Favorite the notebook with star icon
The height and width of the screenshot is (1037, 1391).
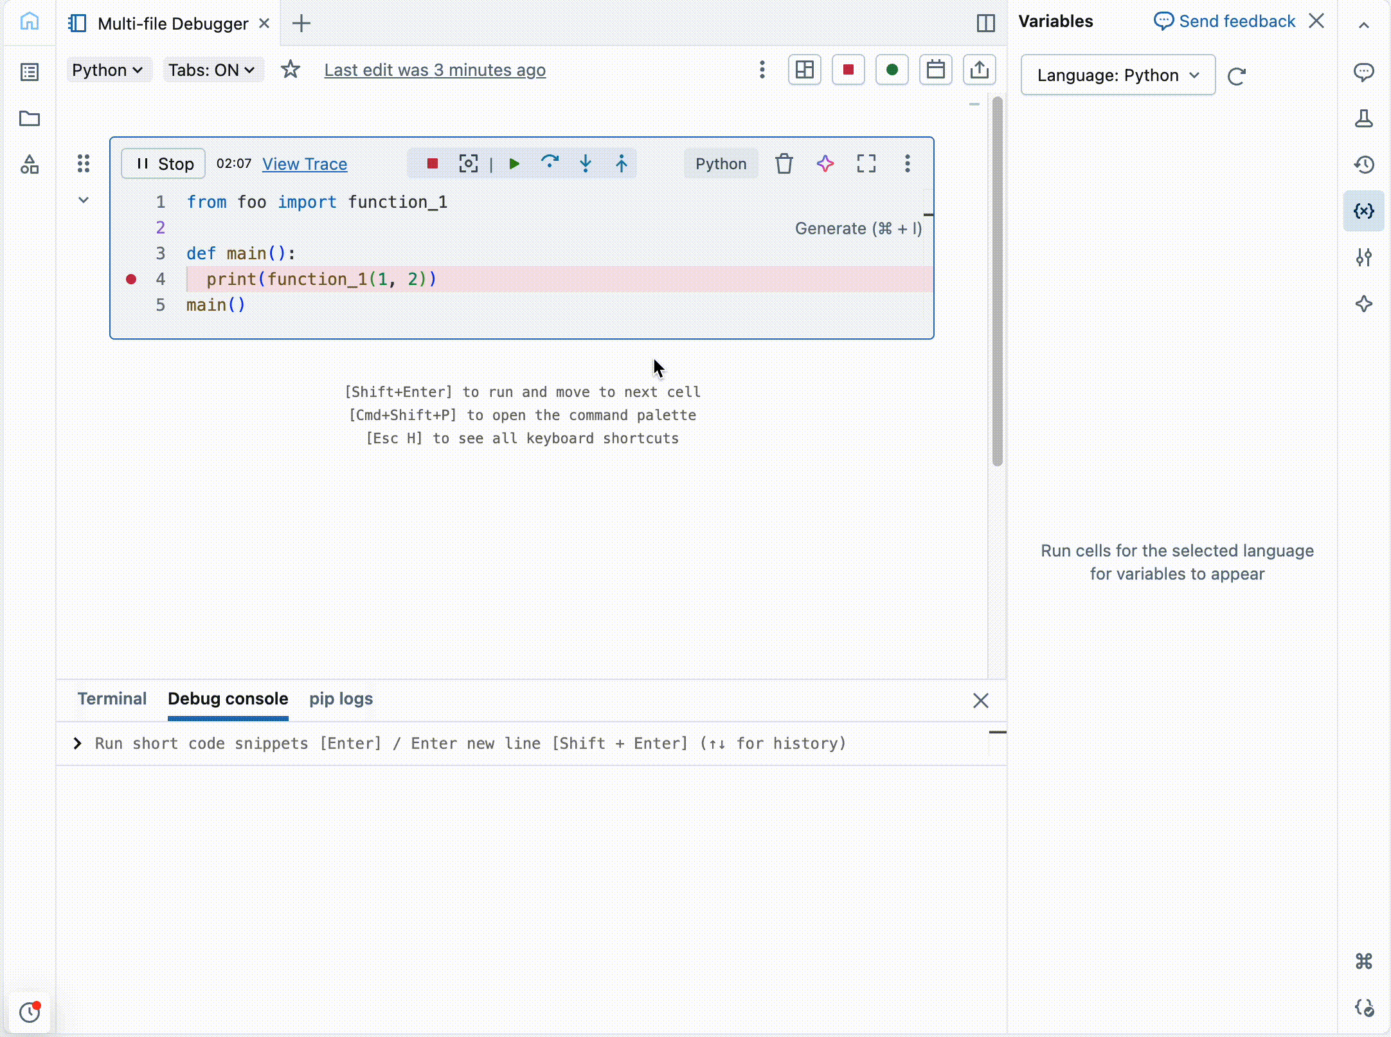click(291, 69)
